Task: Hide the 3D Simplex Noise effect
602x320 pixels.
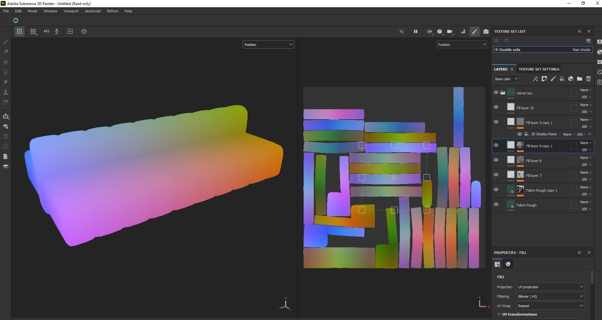Action: point(520,134)
